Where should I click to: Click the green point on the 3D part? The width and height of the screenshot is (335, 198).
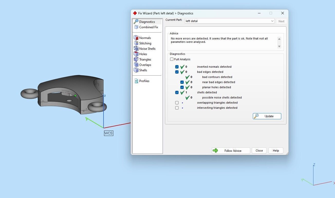click(x=75, y=96)
